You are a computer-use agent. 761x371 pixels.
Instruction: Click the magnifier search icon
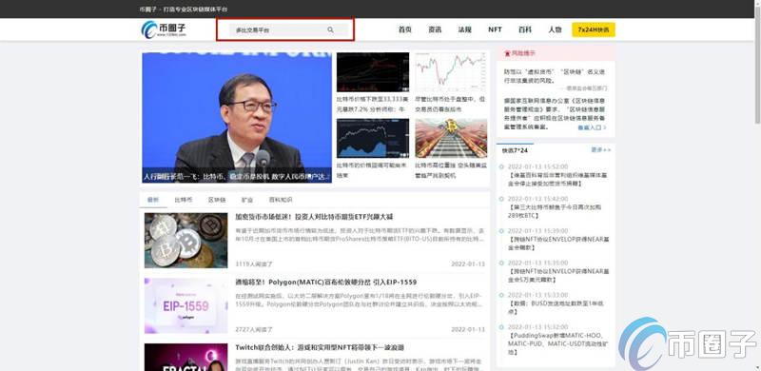(x=330, y=29)
